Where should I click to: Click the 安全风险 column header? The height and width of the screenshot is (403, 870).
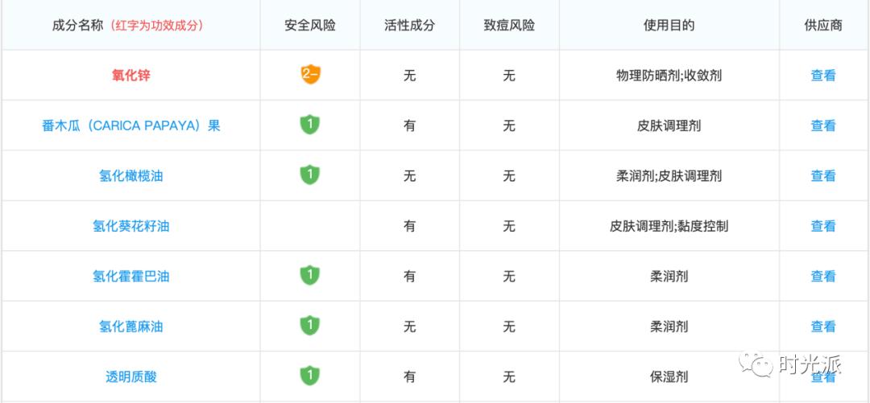point(310,26)
